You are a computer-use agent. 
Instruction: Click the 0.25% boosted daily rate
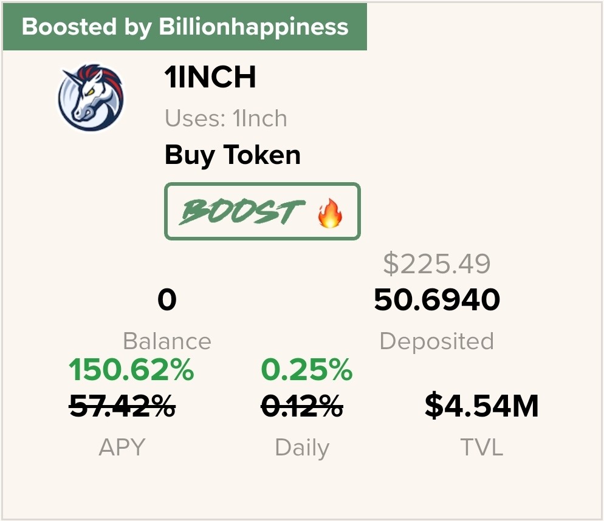(x=307, y=369)
